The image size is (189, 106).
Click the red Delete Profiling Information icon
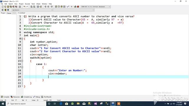point(78,7)
